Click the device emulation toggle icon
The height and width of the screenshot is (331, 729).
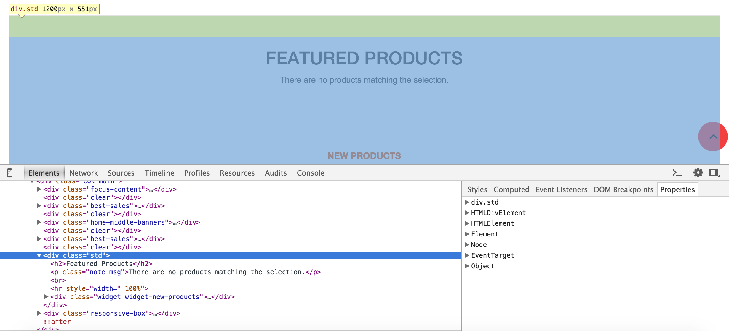10,173
